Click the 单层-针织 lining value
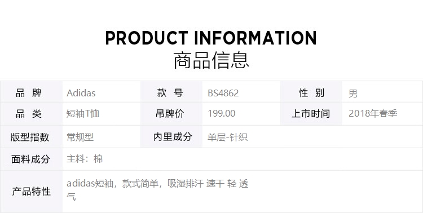 pos(227,137)
